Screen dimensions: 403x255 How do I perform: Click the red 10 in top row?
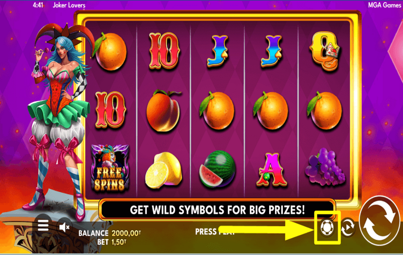[x=164, y=51]
